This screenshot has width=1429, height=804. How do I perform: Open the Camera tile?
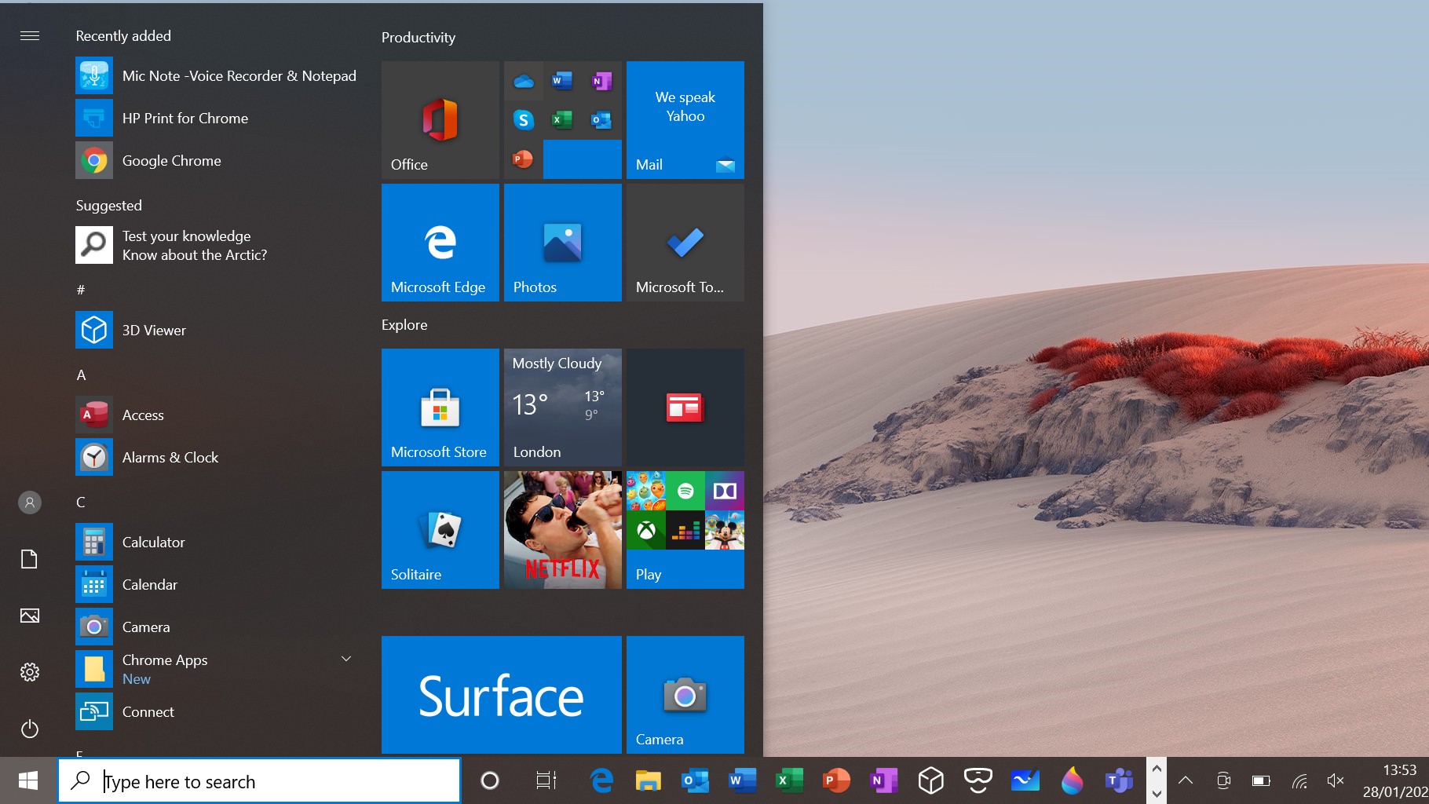tap(685, 695)
